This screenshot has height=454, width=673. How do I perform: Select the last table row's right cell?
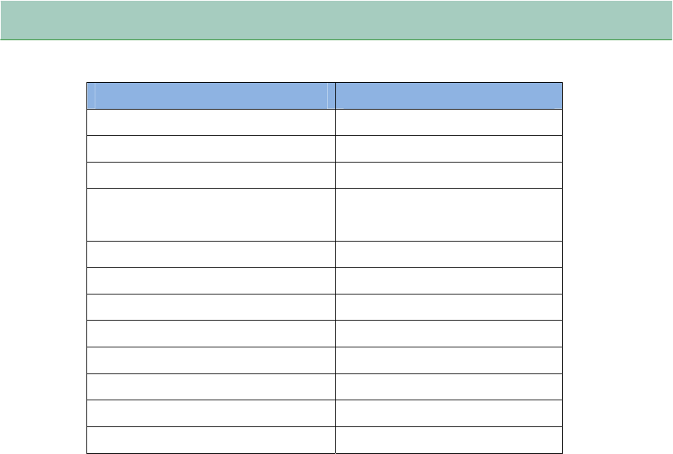coord(449,440)
